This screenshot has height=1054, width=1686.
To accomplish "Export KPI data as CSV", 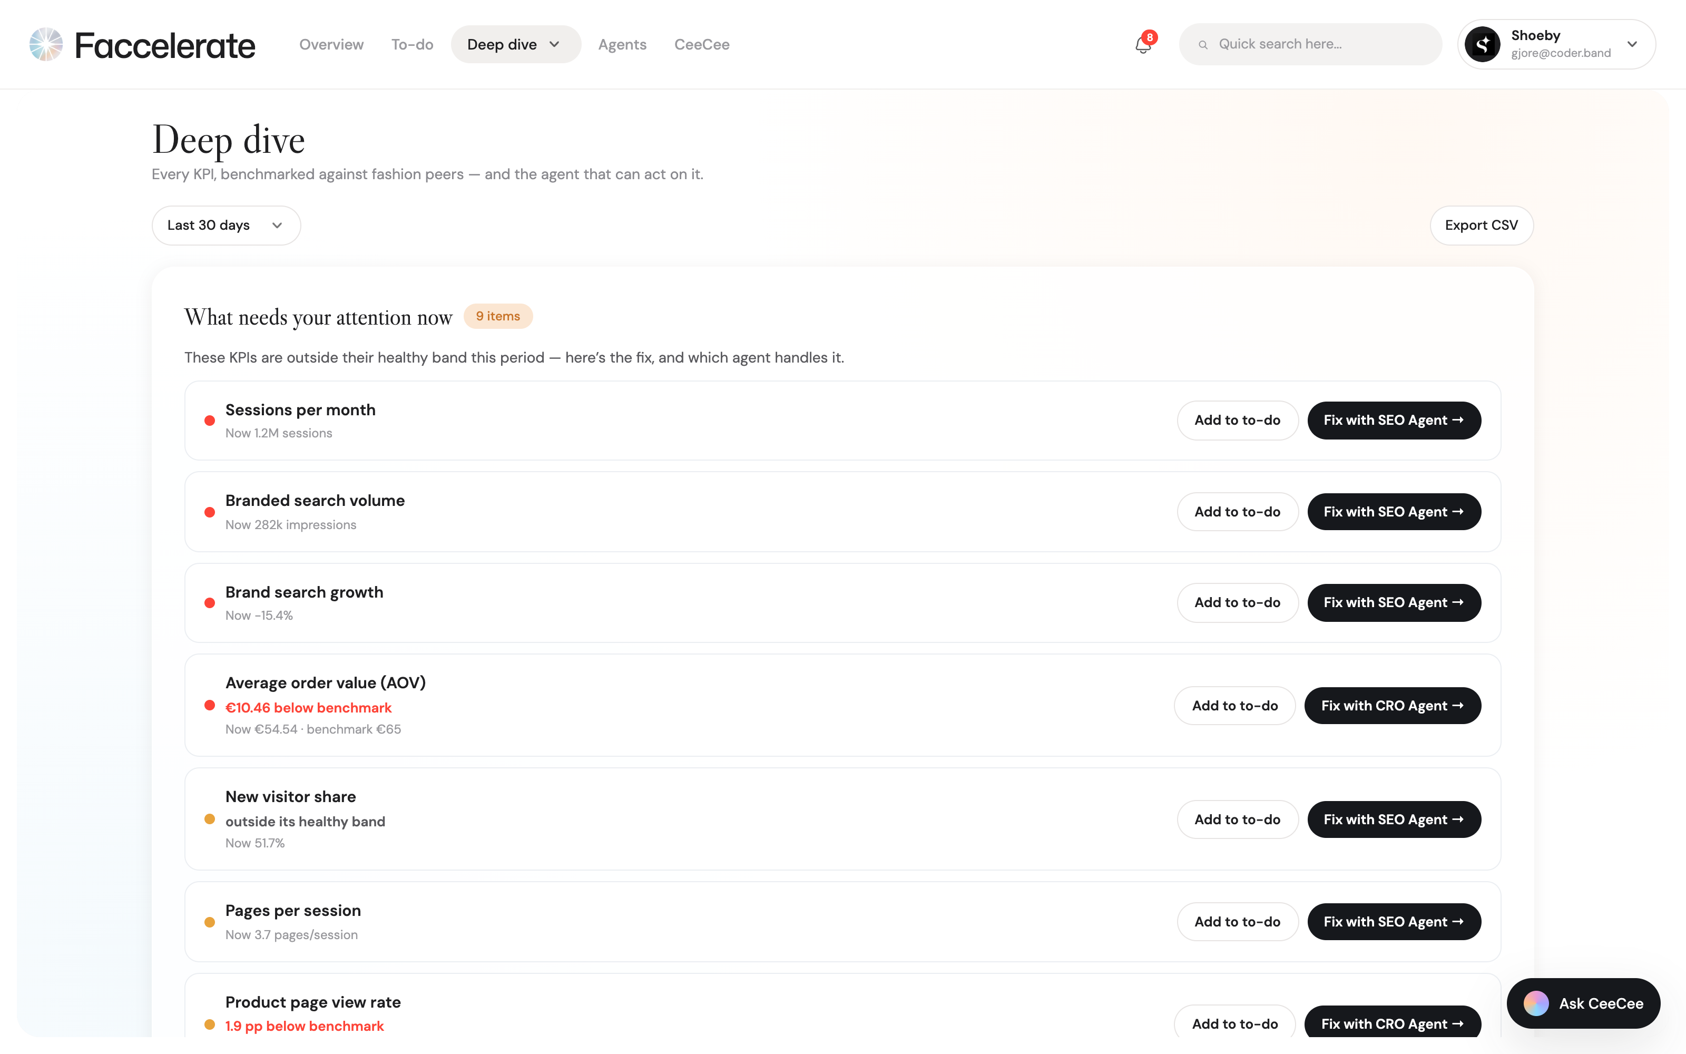I will coord(1481,225).
